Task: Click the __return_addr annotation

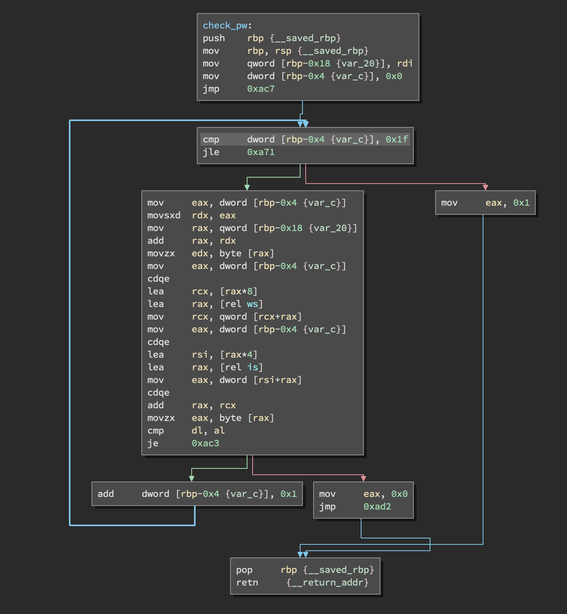Action: pyautogui.click(x=327, y=582)
